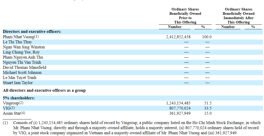Viewport: 264px width, 136px height.
Task: Select the 15.0 percentage for Asian Star
Action: (208, 113)
